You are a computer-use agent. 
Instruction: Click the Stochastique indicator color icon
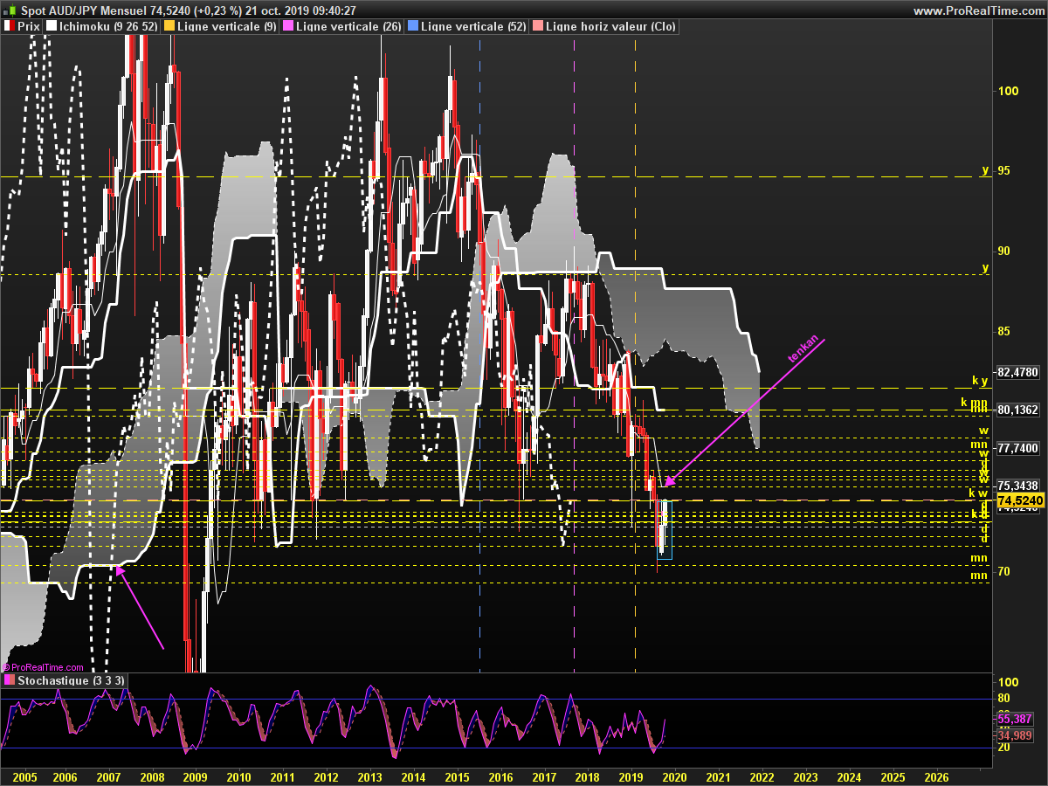tap(9, 680)
